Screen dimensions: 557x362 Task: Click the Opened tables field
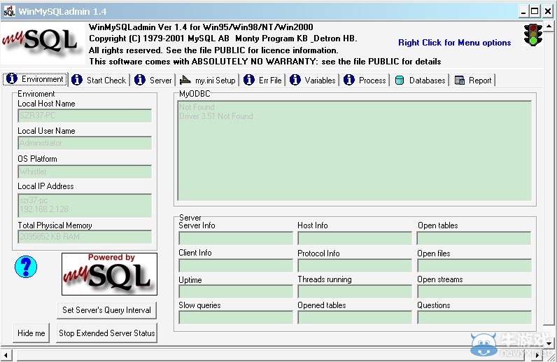tap(355, 318)
